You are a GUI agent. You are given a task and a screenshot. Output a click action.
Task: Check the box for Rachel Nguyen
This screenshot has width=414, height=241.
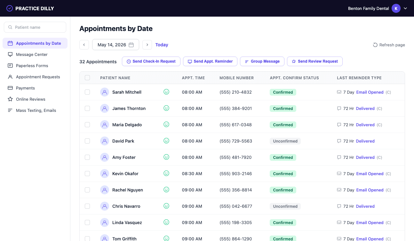click(x=87, y=190)
